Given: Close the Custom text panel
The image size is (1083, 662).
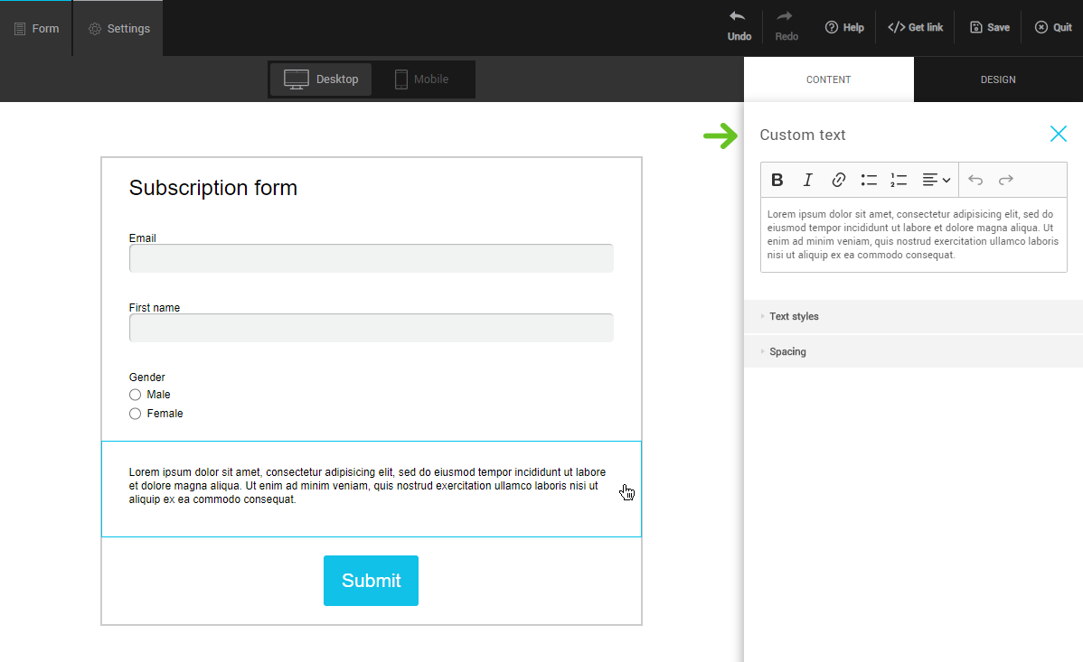Looking at the screenshot, I should [1058, 135].
